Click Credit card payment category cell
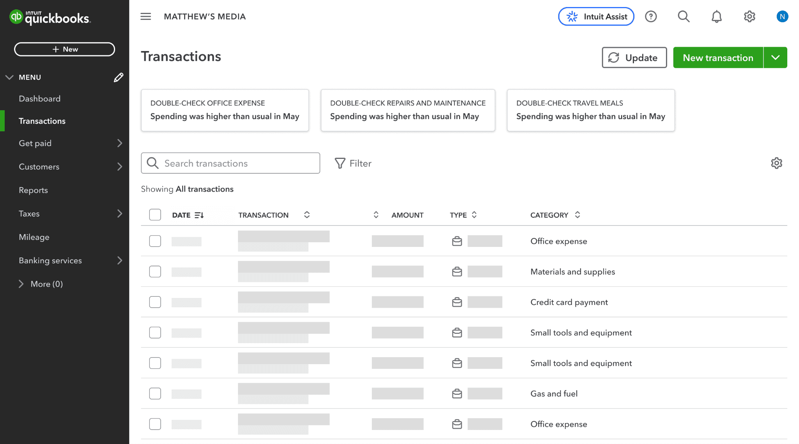The width and height of the screenshot is (799, 444). click(569, 302)
